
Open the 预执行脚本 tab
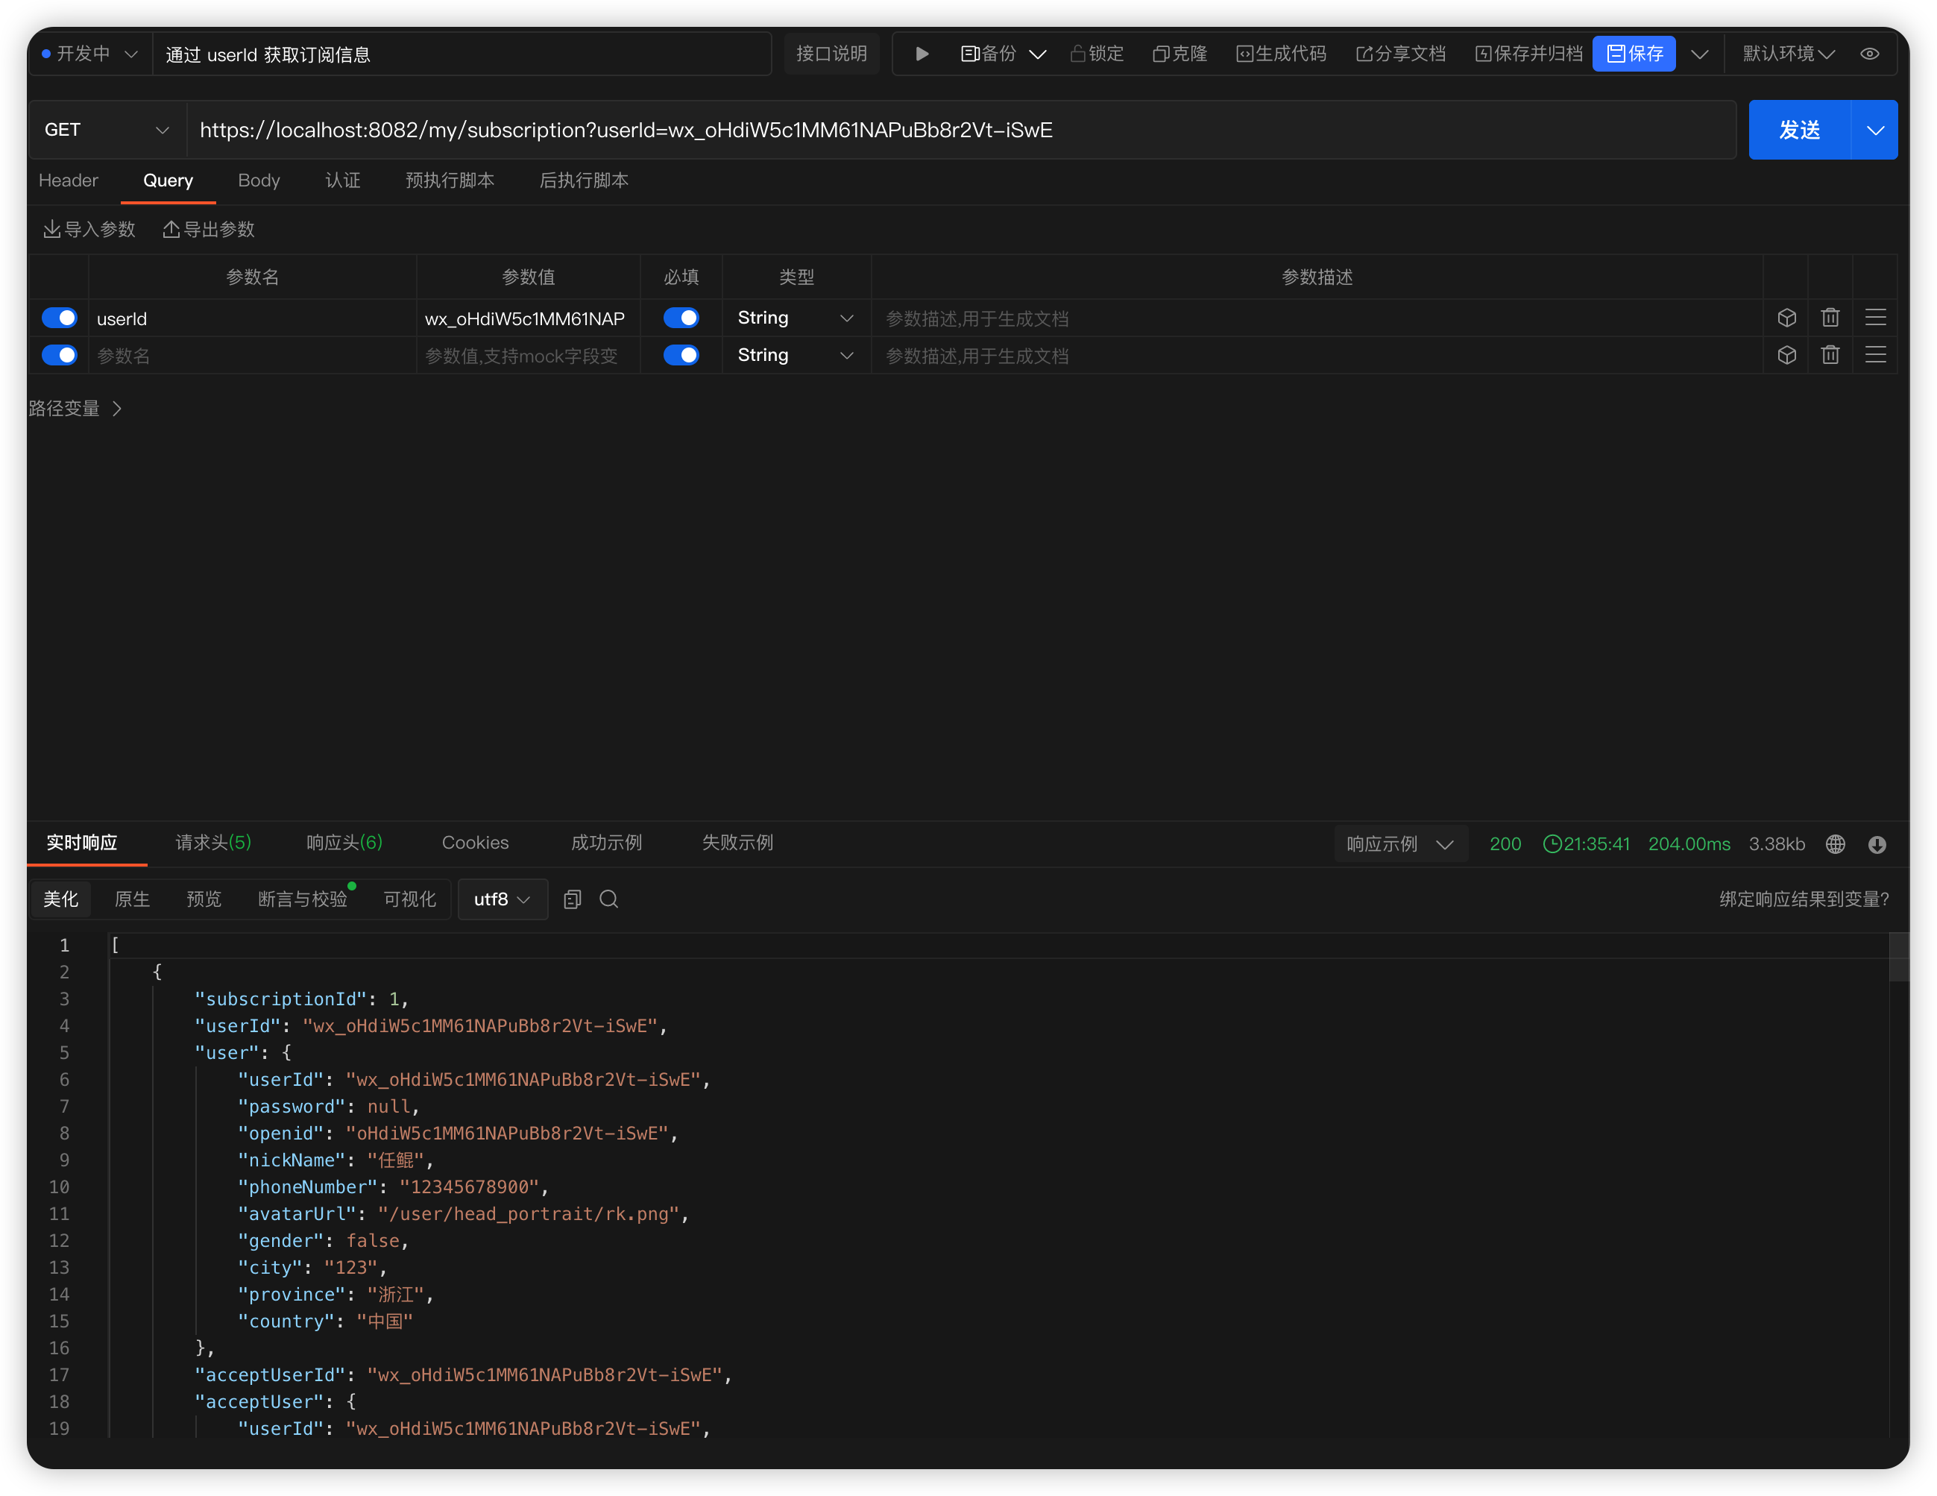coord(450,180)
